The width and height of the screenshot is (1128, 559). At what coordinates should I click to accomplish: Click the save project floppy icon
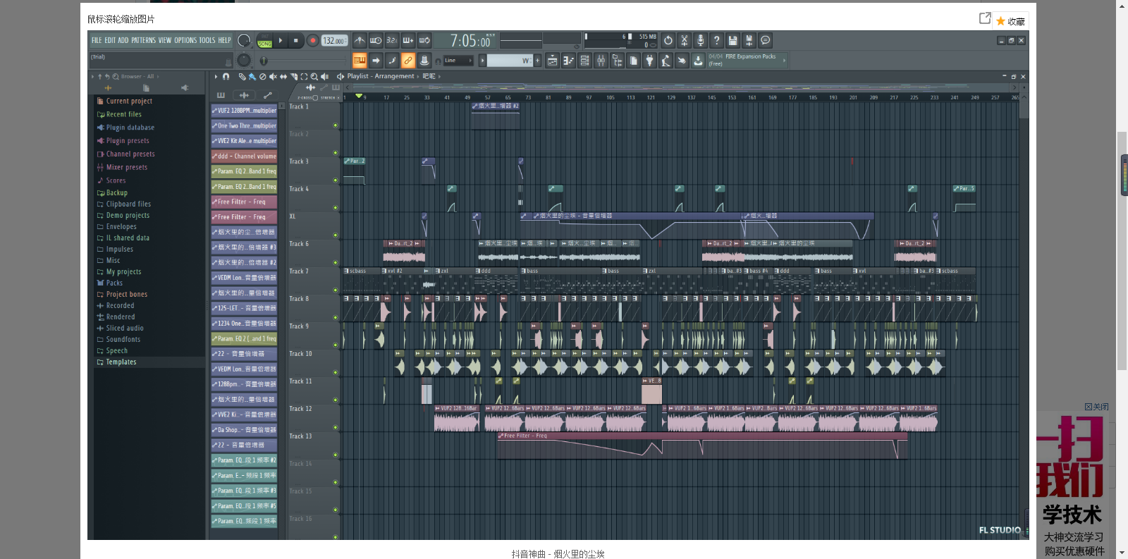click(732, 41)
